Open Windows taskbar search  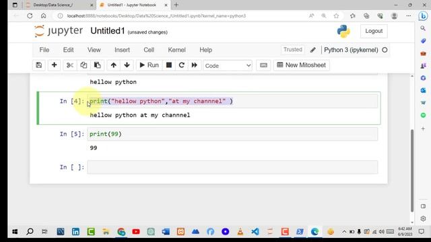tap(30, 232)
